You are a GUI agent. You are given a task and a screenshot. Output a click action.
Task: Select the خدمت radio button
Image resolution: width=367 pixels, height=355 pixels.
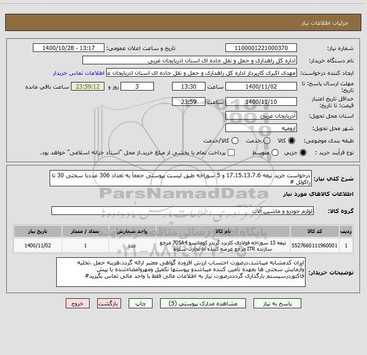[267, 141]
